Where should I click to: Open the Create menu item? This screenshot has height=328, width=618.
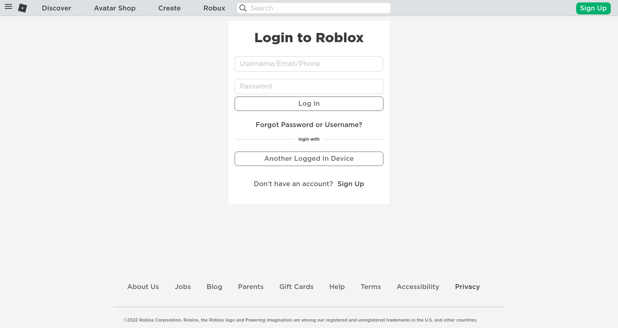point(169,8)
